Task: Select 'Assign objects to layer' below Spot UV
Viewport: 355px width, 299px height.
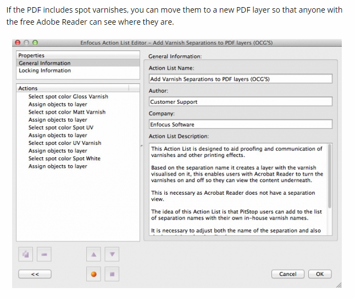Action: click(58, 135)
